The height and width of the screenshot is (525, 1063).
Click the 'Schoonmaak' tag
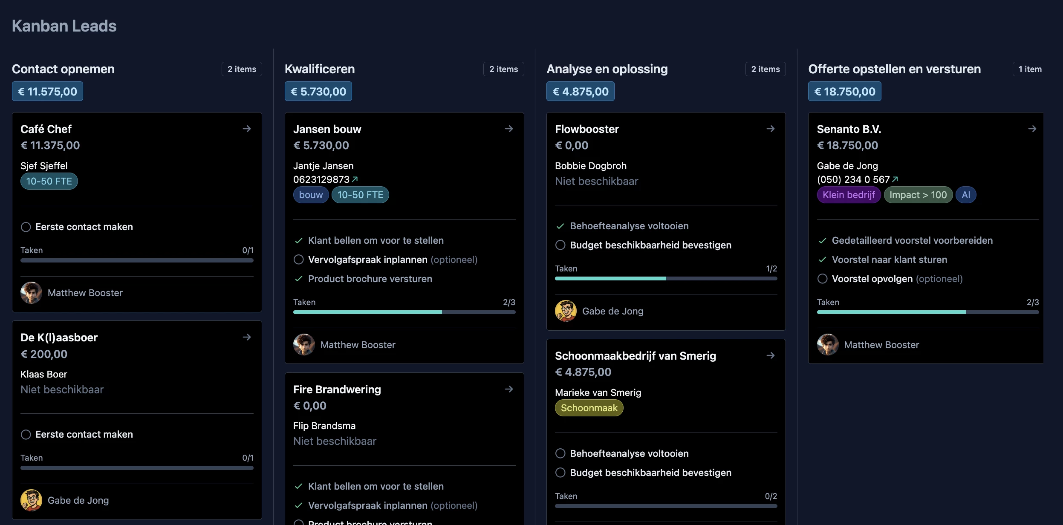pos(589,408)
